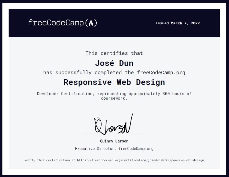This screenshot has width=229, height=177.
Task: Click the Quincy Larson handwritten signature
Action: (114, 125)
